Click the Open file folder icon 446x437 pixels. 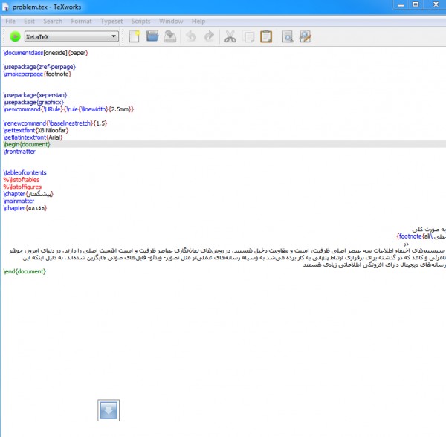153,36
